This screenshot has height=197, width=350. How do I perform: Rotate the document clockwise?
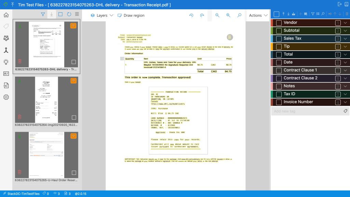pos(202,15)
